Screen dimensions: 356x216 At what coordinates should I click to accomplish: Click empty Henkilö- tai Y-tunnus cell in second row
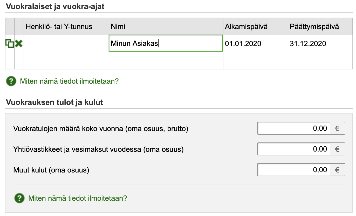[66, 61]
